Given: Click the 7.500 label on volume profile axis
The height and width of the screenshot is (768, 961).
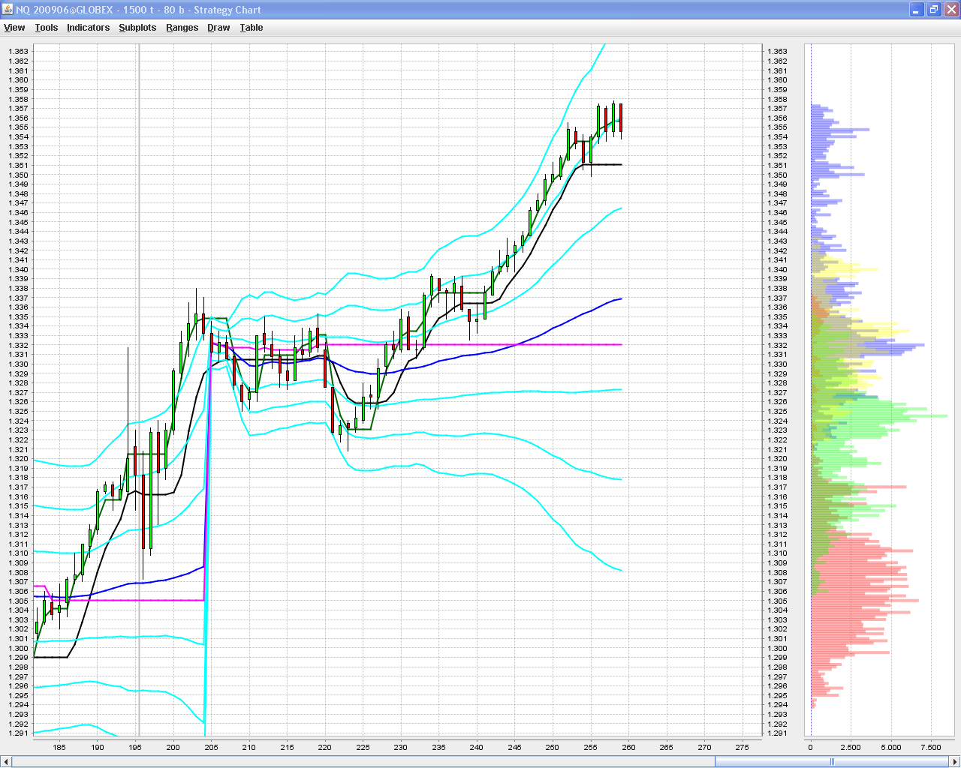Looking at the screenshot, I should pos(931,747).
